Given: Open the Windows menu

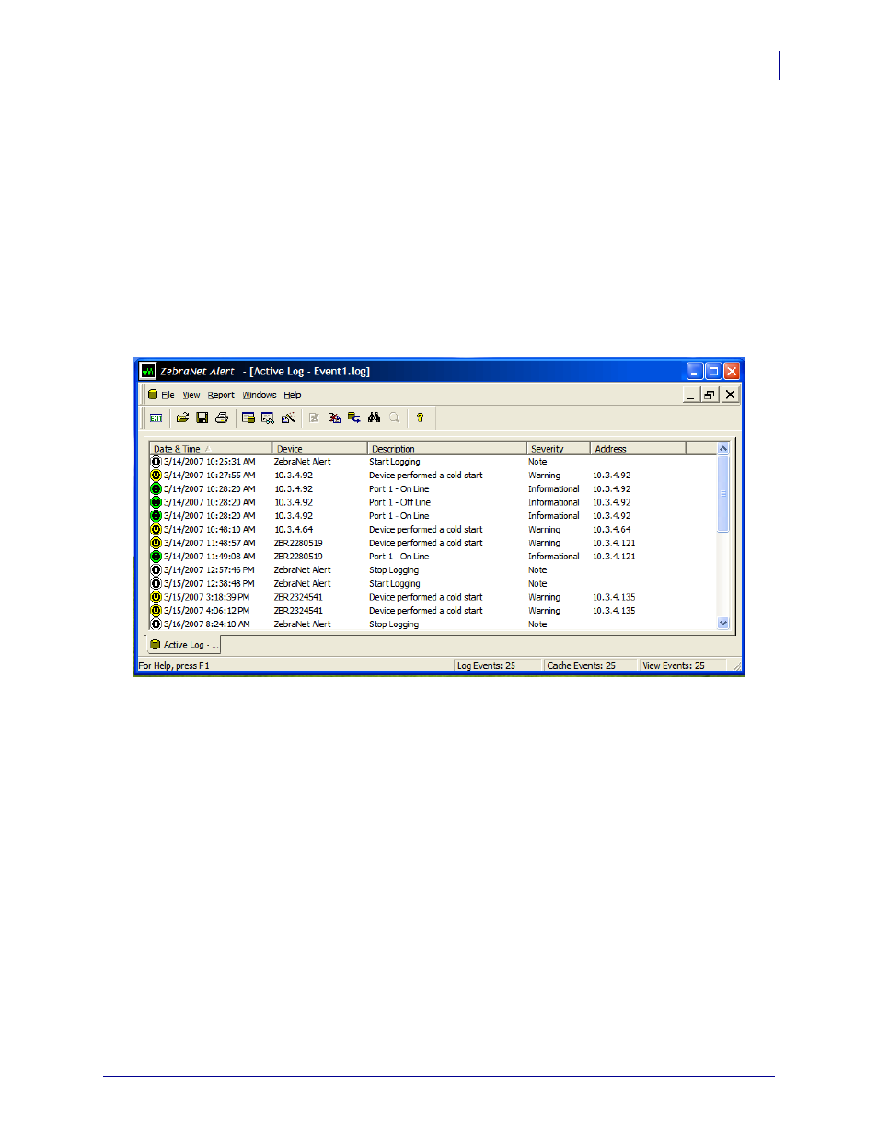Looking at the screenshot, I should 260,395.
